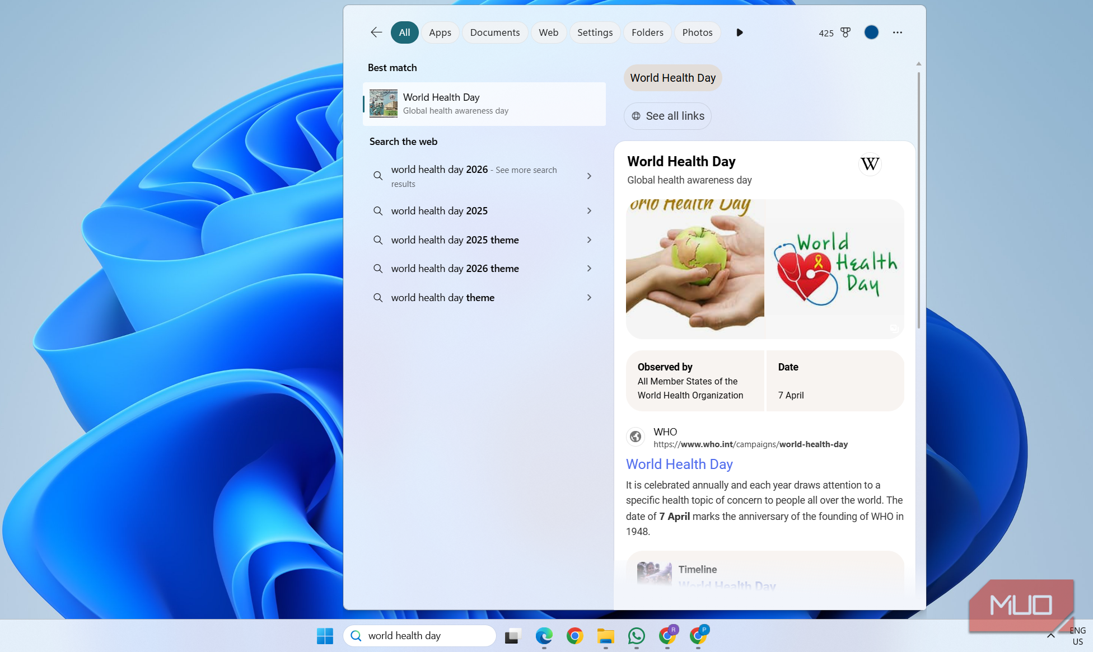Viewport: 1093px width, 652px height.
Task: Open the www.who.int campaigns URL
Action: tap(750, 444)
